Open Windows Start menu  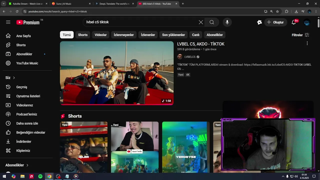[x=4, y=176]
